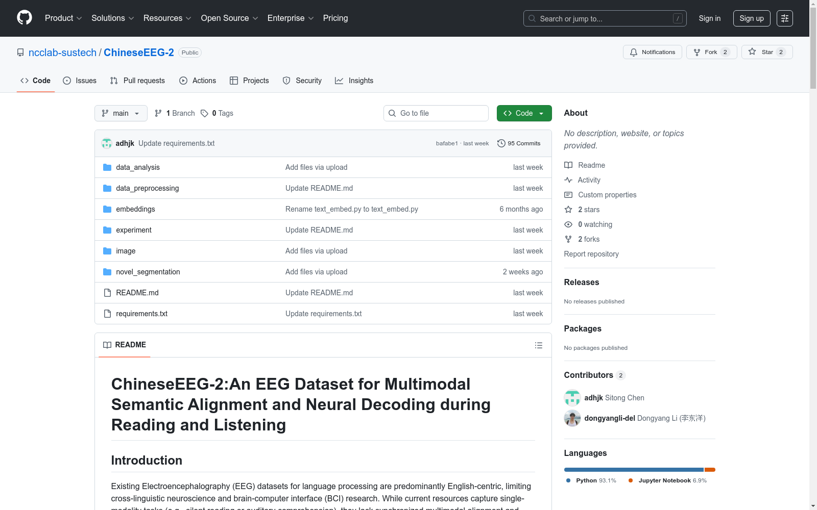Click the branch icon beside 1 Branch
The width and height of the screenshot is (817, 510).
(x=158, y=113)
